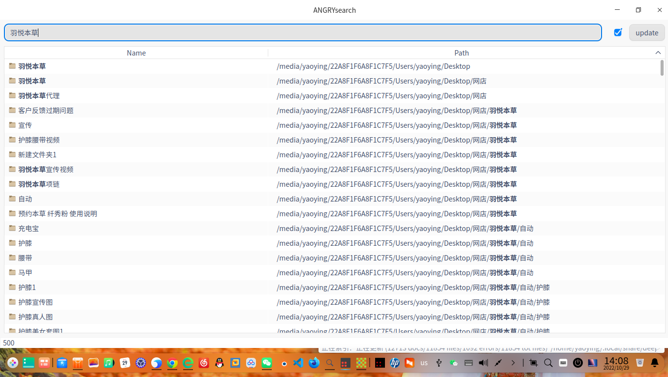The image size is (668, 377).
Task: Click the sort arrow in the Path header
Action: click(658, 53)
